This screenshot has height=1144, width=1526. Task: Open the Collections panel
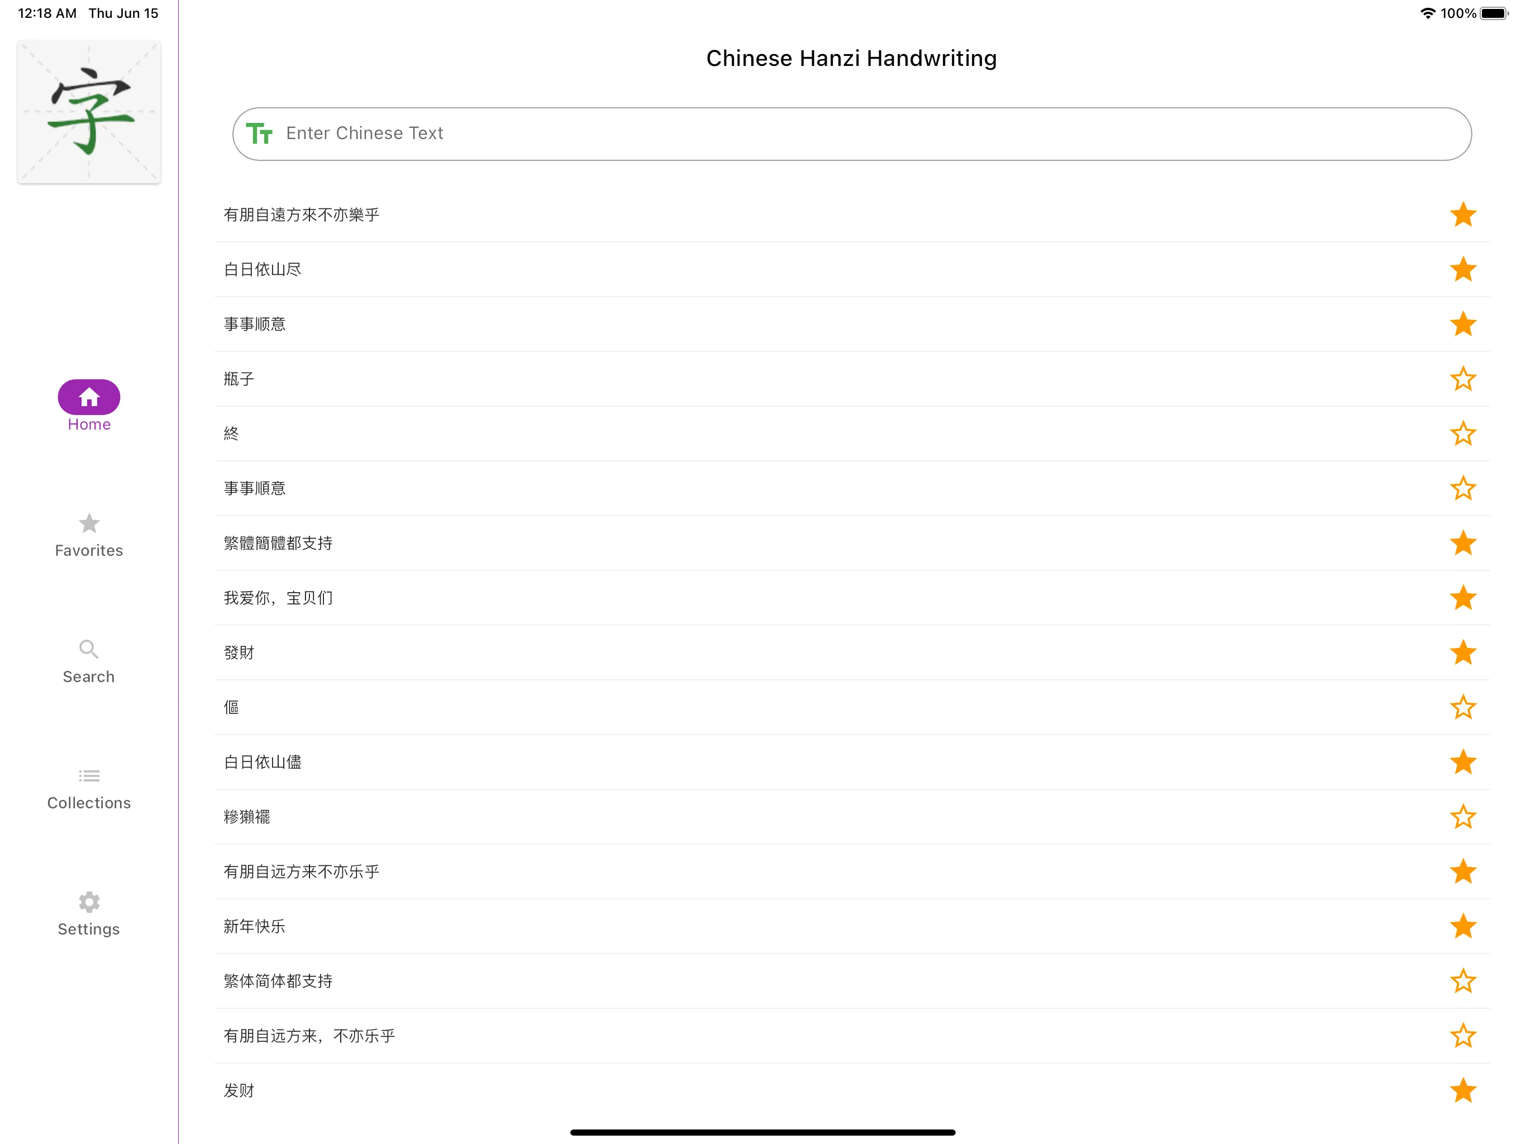tap(89, 786)
